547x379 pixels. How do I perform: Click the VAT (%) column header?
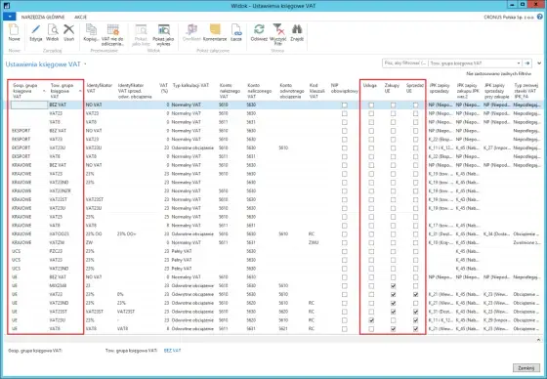(x=163, y=88)
